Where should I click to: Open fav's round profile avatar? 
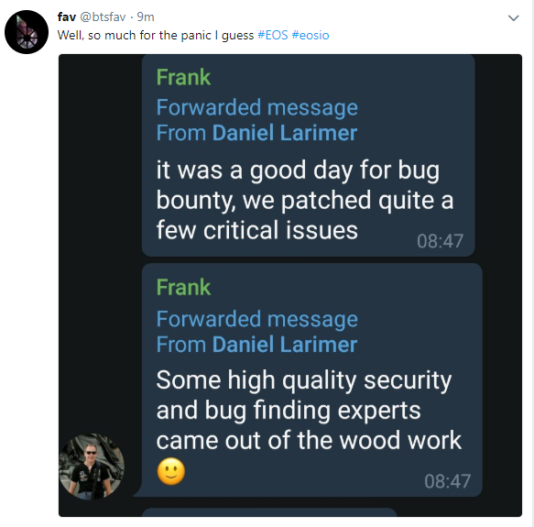tap(27, 32)
